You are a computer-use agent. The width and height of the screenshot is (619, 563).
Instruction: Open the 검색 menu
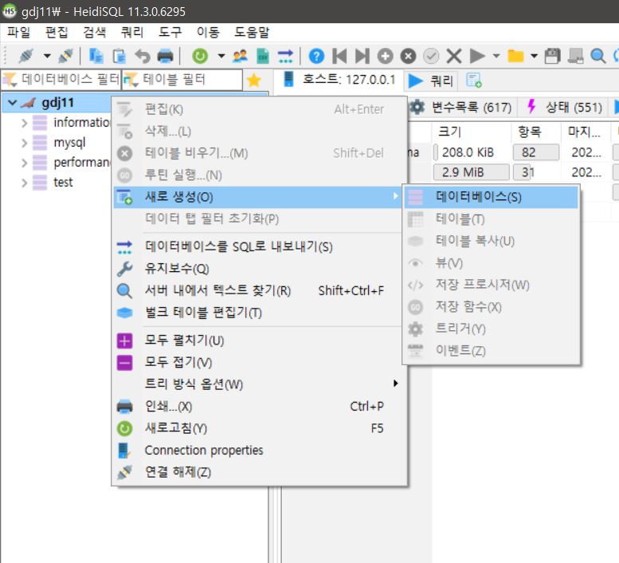pyautogui.click(x=94, y=33)
